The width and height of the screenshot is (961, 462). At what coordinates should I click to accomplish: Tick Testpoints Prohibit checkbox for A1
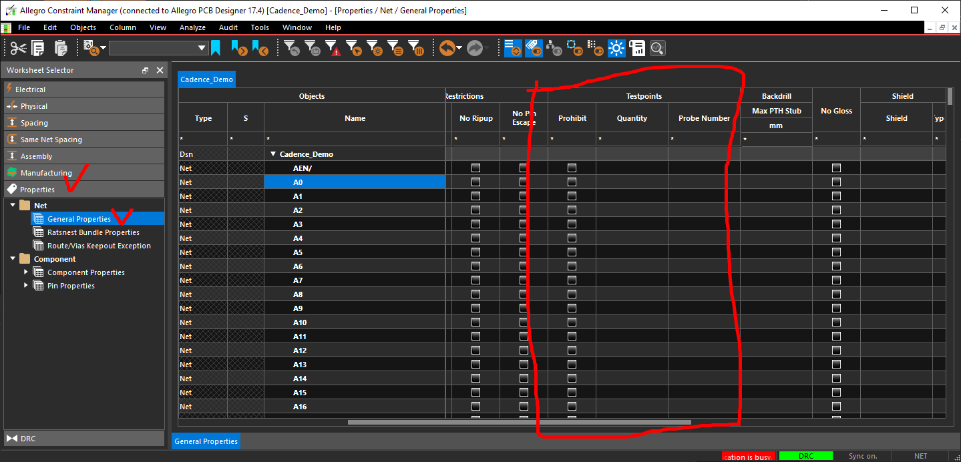572,196
